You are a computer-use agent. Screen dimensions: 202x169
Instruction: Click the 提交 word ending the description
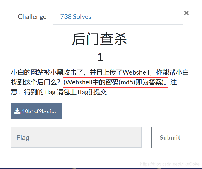coord(100,92)
